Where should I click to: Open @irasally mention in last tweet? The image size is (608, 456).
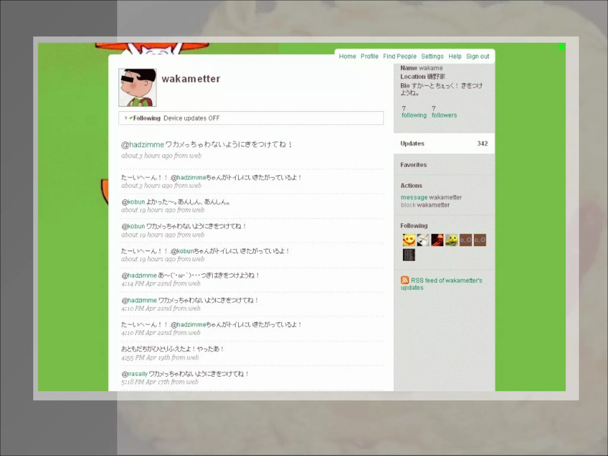click(137, 374)
